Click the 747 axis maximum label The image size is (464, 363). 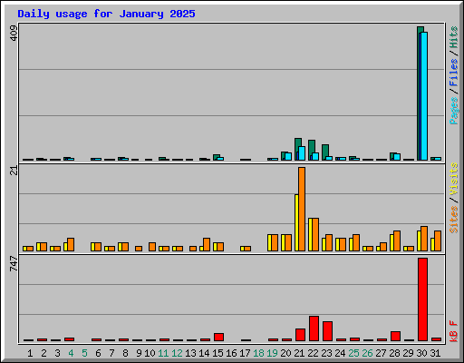tap(14, 263)
